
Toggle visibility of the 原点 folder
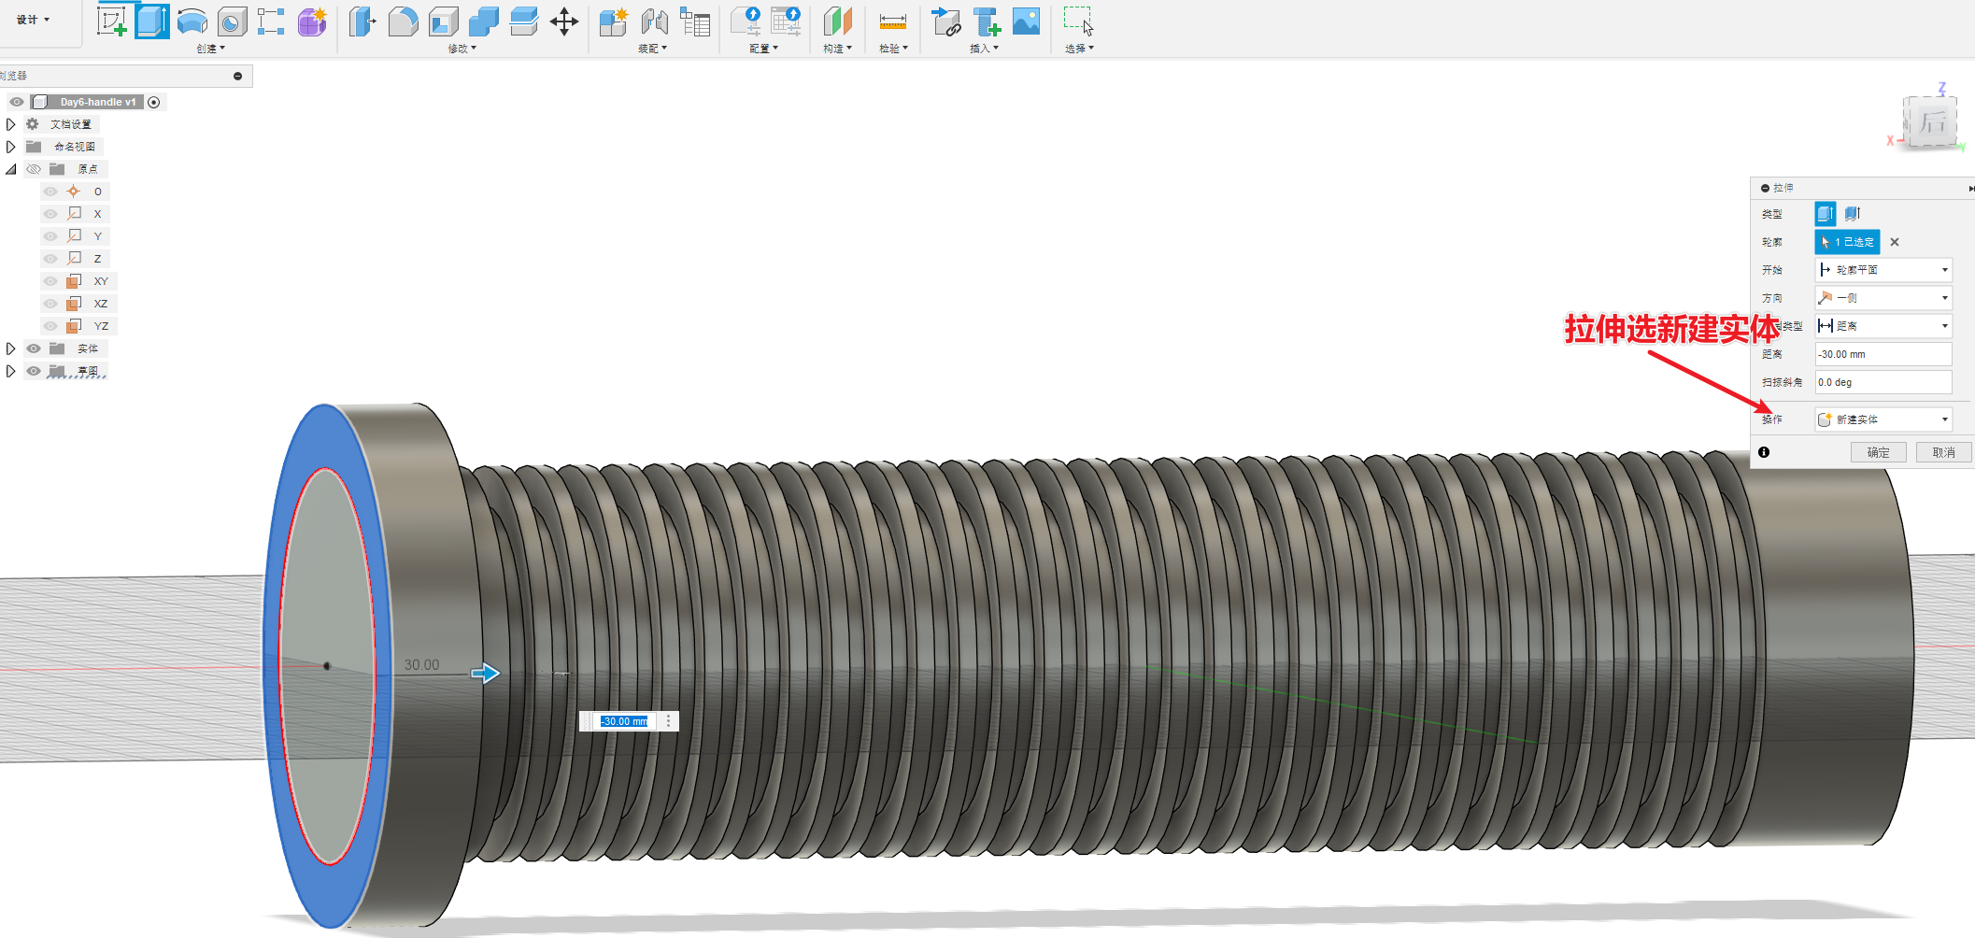[34, 169]
